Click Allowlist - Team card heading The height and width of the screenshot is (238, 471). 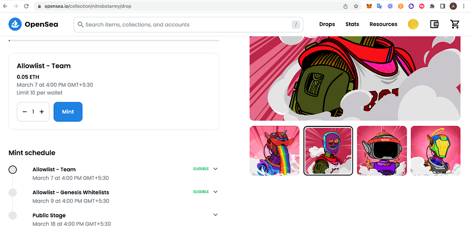44,66
